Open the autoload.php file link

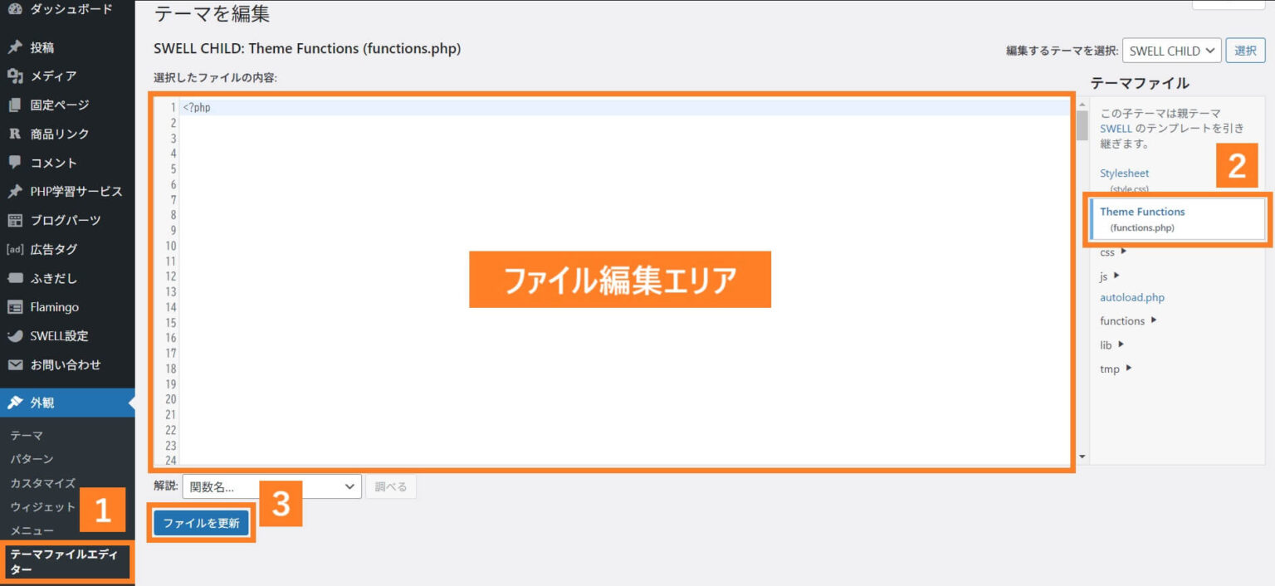[1132, 297]
